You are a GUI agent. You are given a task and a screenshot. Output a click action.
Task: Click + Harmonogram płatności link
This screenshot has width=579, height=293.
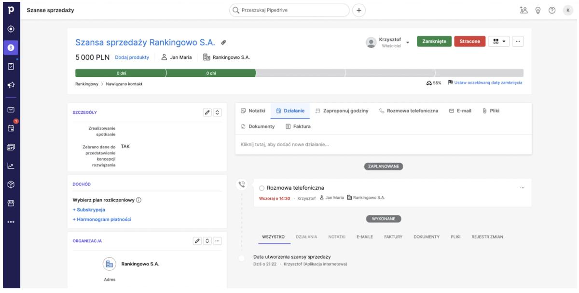point(102,219)
